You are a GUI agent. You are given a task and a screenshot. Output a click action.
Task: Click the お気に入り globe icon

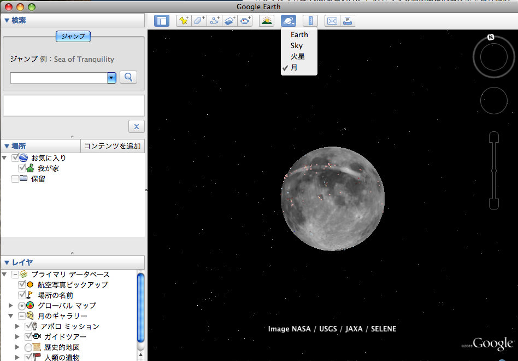click(23, 158)
